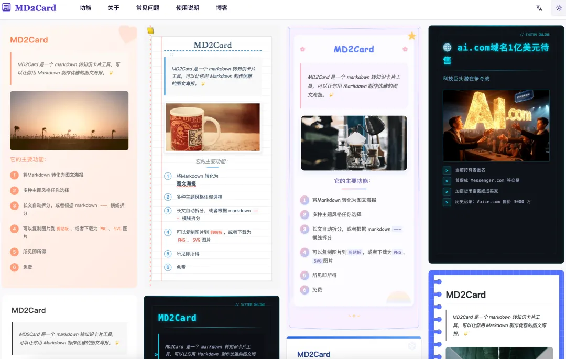The height and width of the screenshot is (359, 566).
Task: Click orange number 6 badge beside 免费
Action: 15,267
